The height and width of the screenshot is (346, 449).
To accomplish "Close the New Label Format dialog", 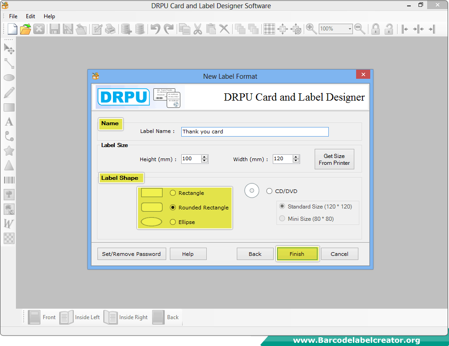I will pyautogui.click(x=363, y=74).
